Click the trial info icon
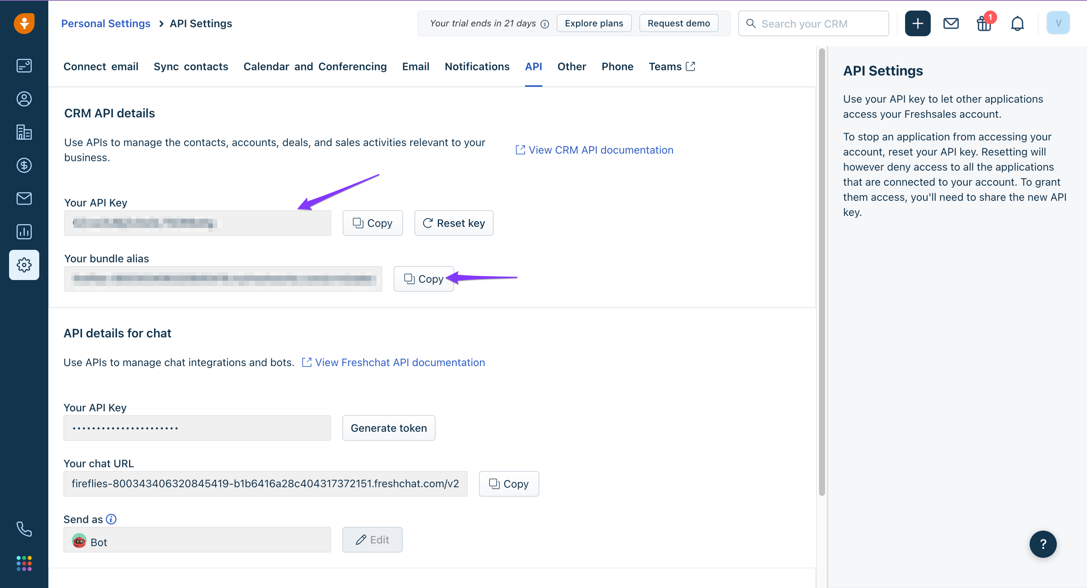 (x=545, y=24)
